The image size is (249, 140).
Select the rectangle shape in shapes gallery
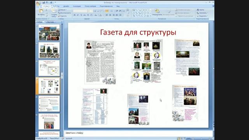point(142,10)
